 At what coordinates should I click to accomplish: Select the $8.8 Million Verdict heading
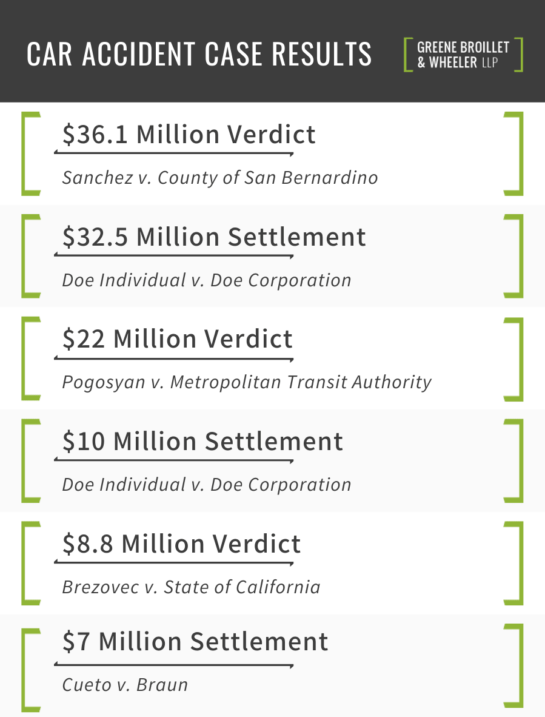coord(181,544)
